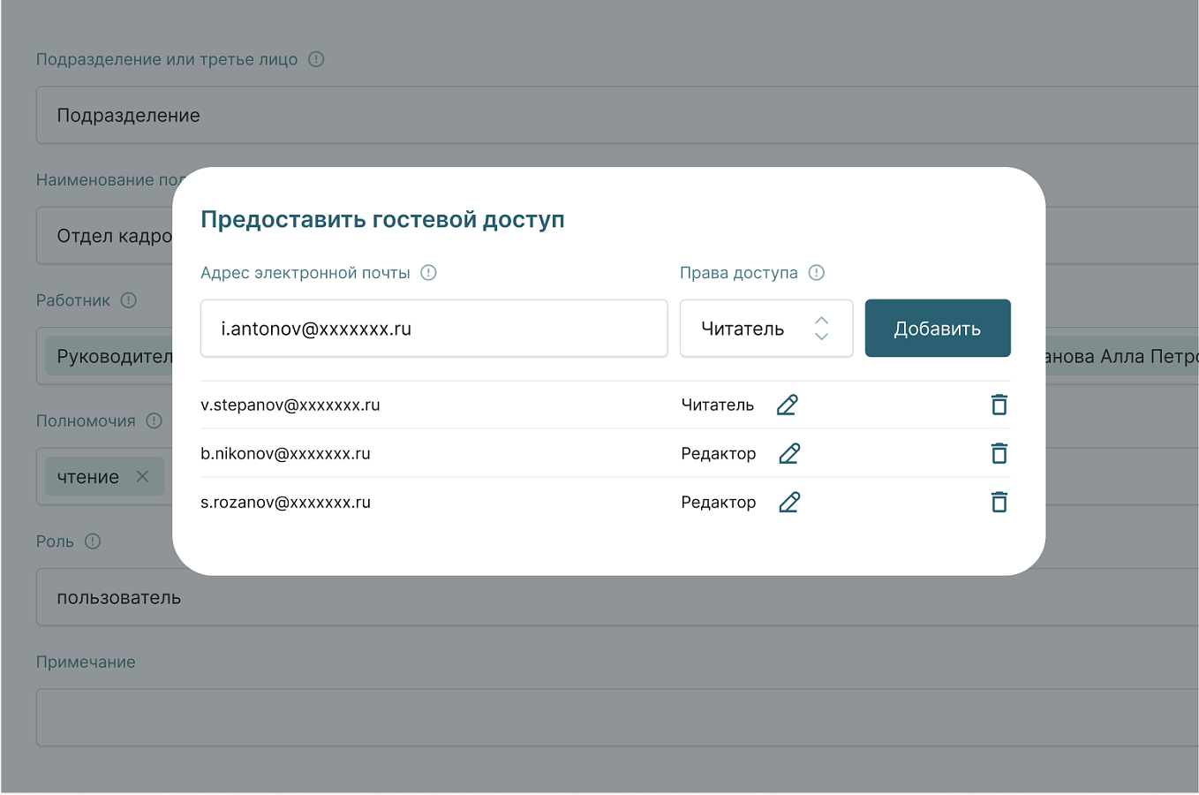Delete guest s.rozanov@xxxxxxx.ru
The height and width of the screenshot is (795, 1199).
tap(999, 502)
